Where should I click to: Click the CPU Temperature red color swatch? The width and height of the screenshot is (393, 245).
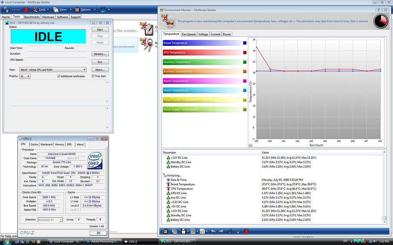[x=244, y=52]
